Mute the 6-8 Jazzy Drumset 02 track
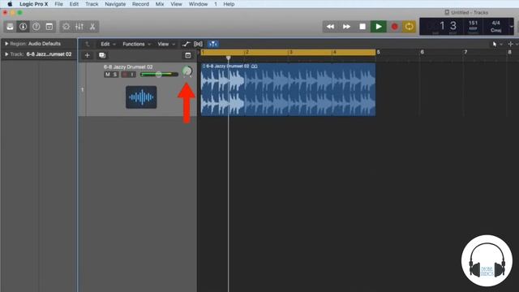The height and width of the screenshot is (292, 519). [x=107, y=75]
